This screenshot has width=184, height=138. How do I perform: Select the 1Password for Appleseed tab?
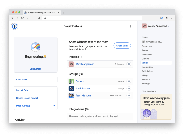coord(42,13)
